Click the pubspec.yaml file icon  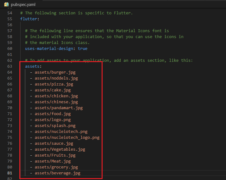point(7,4)
